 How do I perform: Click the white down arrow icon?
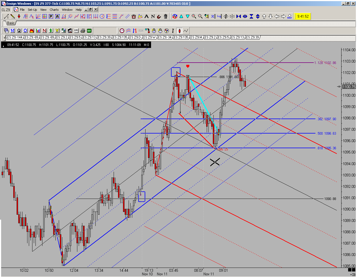(271, 16)
